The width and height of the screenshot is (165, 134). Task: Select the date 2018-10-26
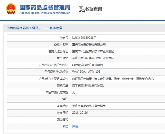tap(80, 113)
